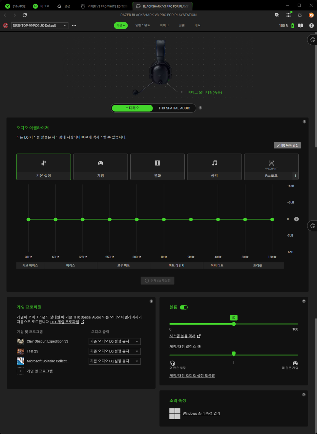This screenshot has width=317, height=434.
Task: Open the 전원 tab
Action: pyautogui.click(x=181, y=26)
